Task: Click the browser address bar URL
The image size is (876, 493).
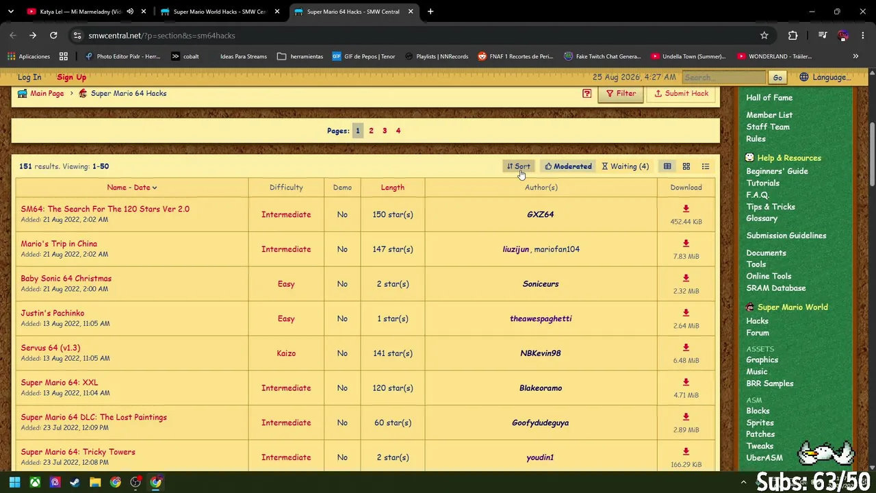Action: tap(162, 36)
